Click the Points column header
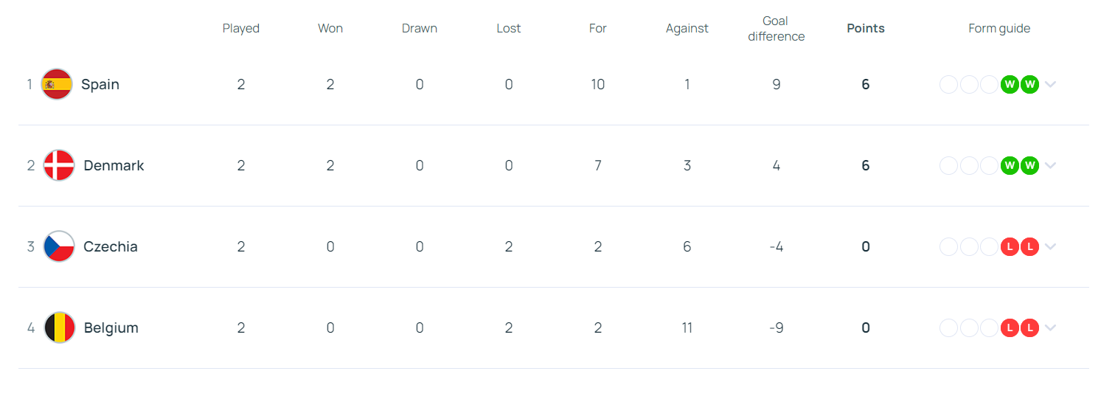This screenshot has height=402, width=1101. coord(866,28)
